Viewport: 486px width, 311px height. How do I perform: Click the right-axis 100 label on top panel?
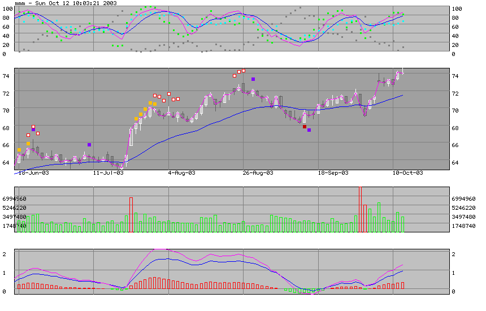click(458, 9)
